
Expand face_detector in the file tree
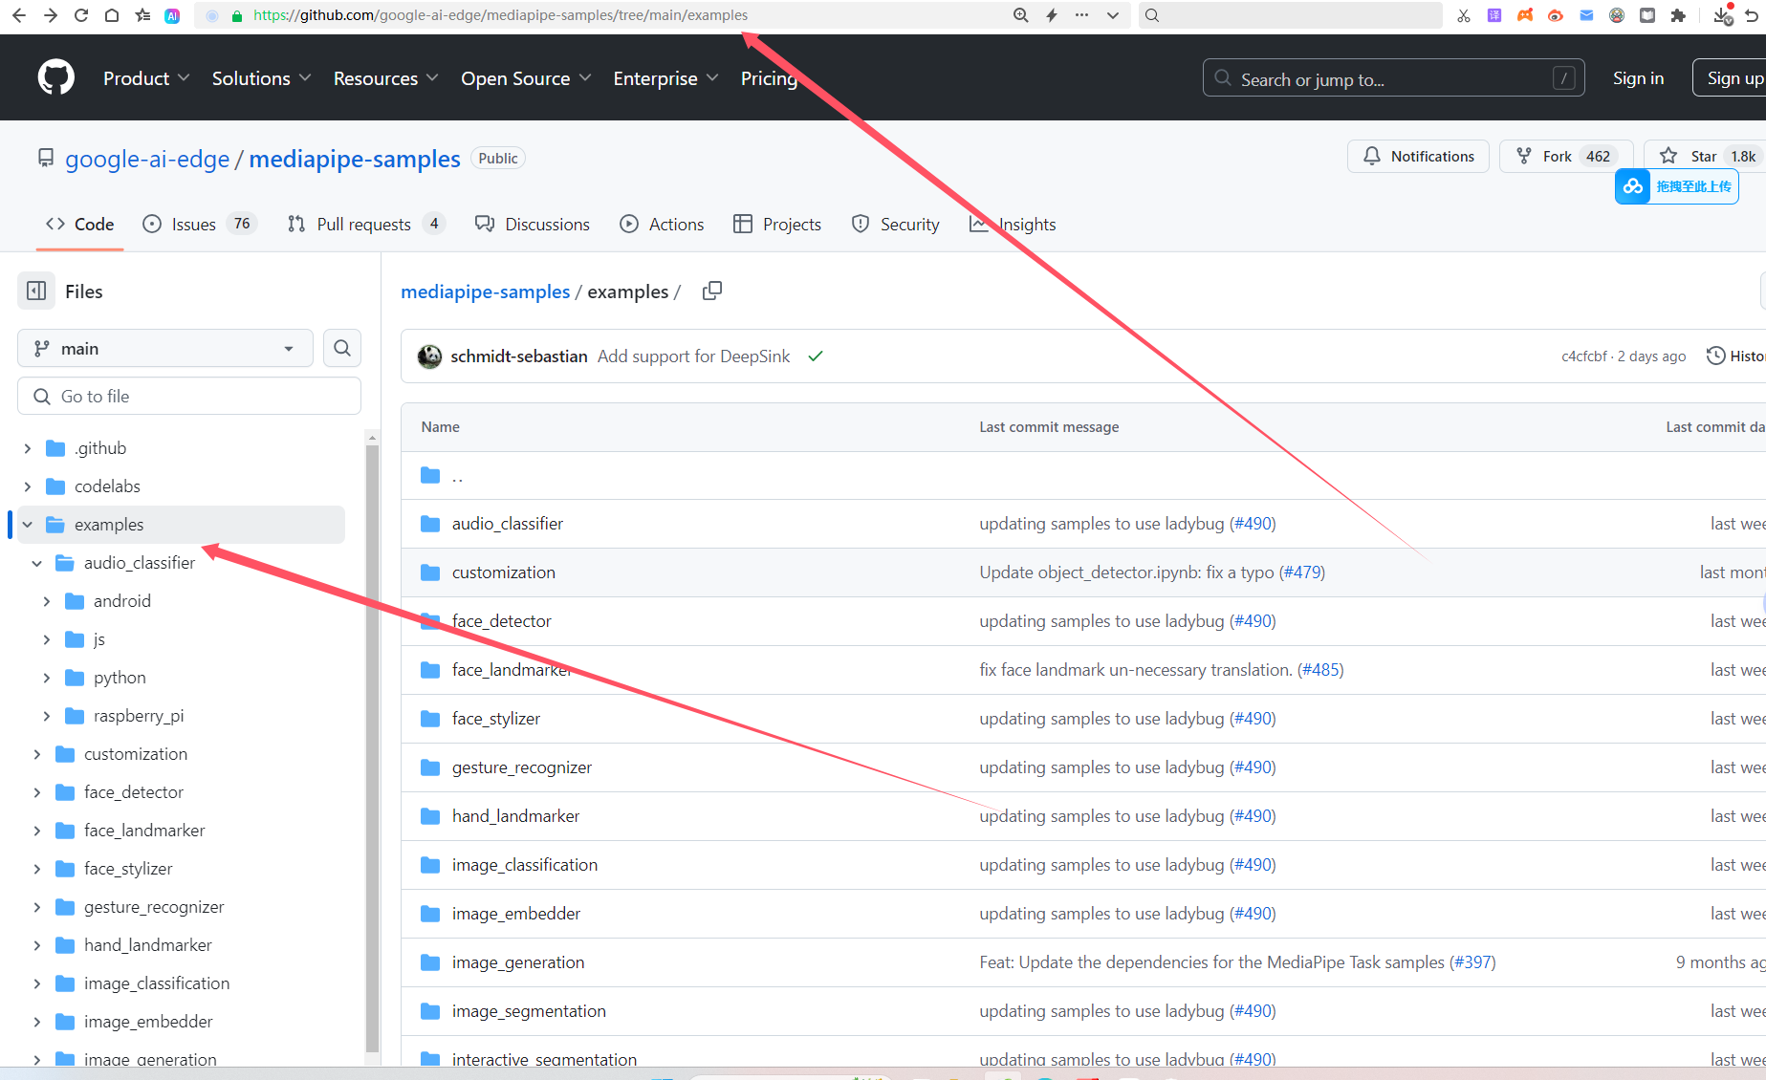pyautogui.click(x=36, y=792)
